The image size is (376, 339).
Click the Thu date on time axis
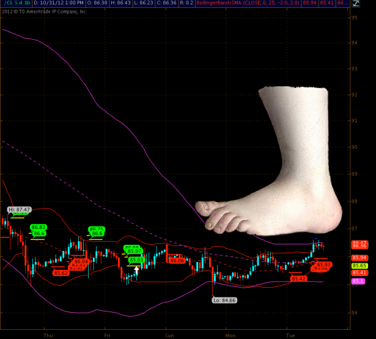[x=49, y=335]
